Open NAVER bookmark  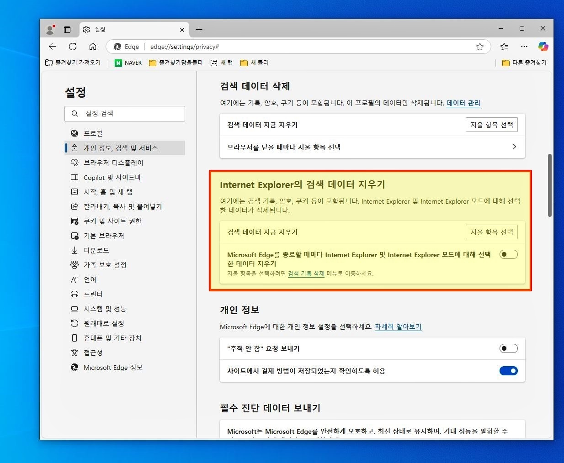[128, 63]
